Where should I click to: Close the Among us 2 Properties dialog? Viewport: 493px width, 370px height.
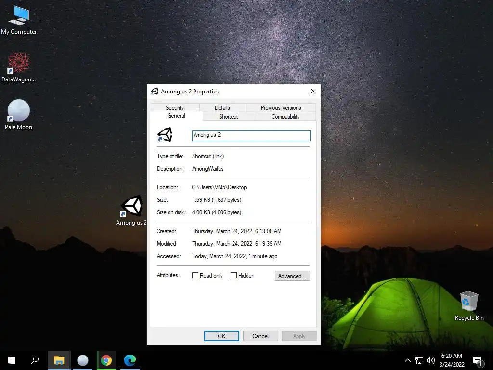[x=313, y=91]
